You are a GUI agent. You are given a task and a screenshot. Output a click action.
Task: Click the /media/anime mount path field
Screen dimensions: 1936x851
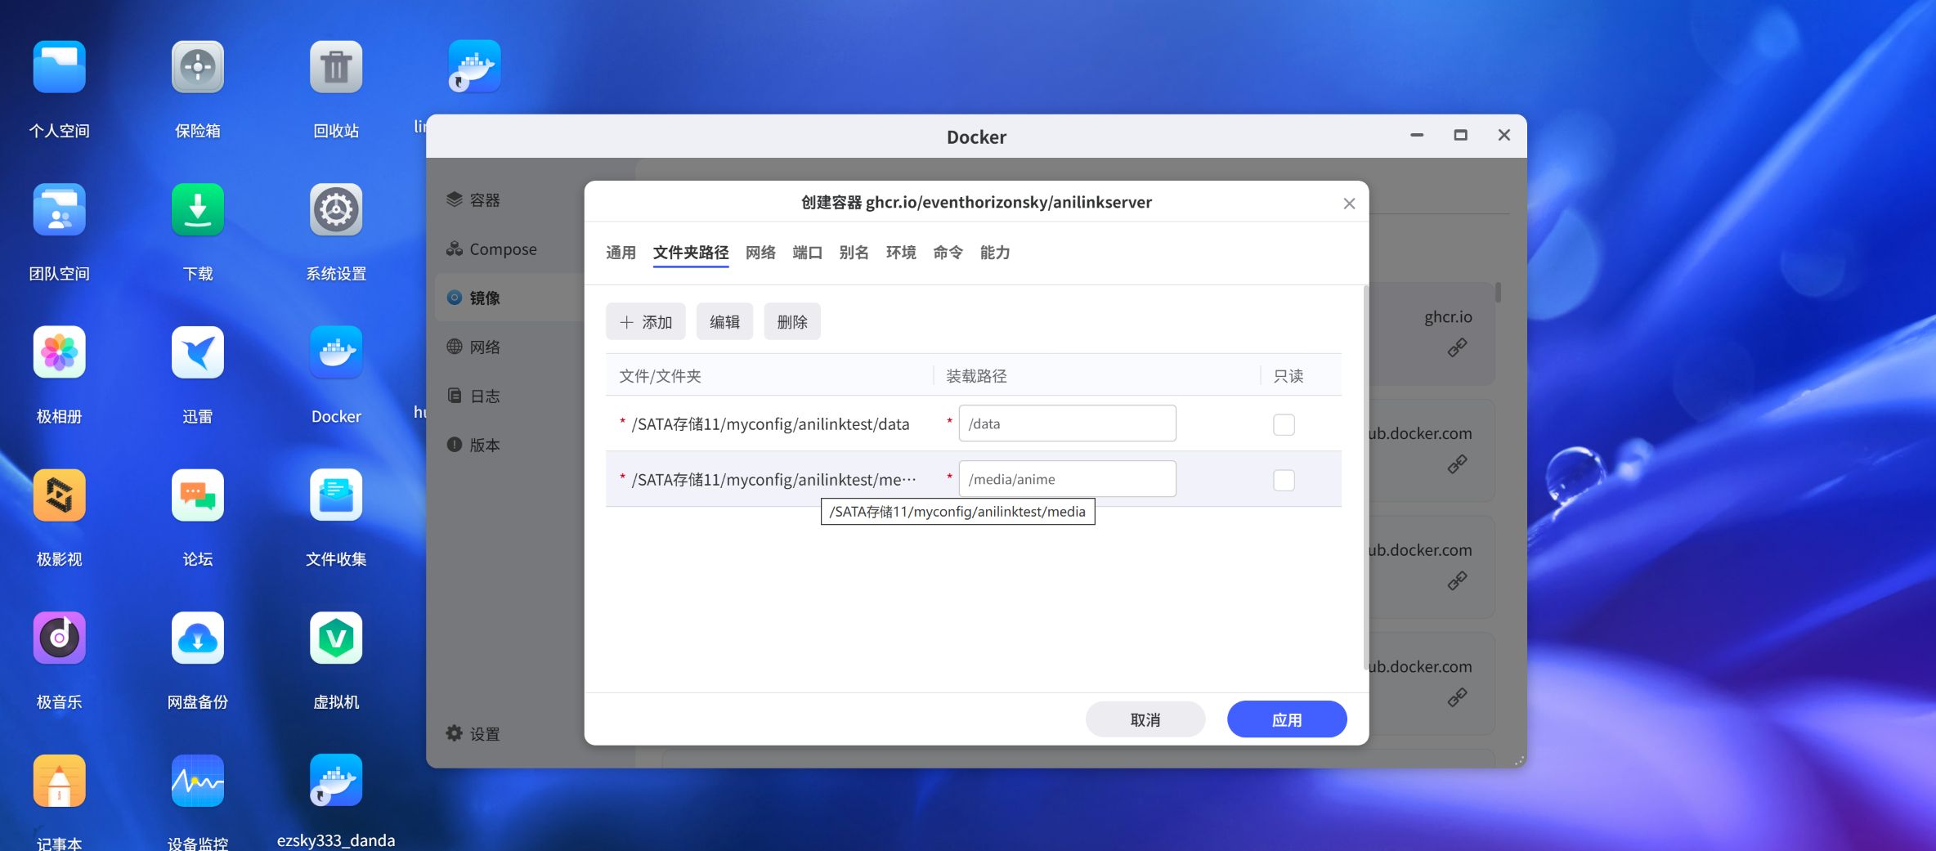pyautogui.click(x=1067, y=479)
